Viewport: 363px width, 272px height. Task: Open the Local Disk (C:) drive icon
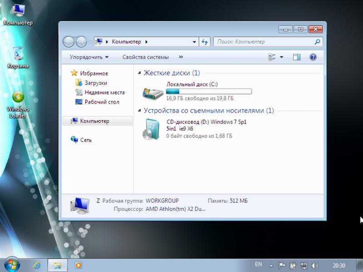(x=152, y=93)
